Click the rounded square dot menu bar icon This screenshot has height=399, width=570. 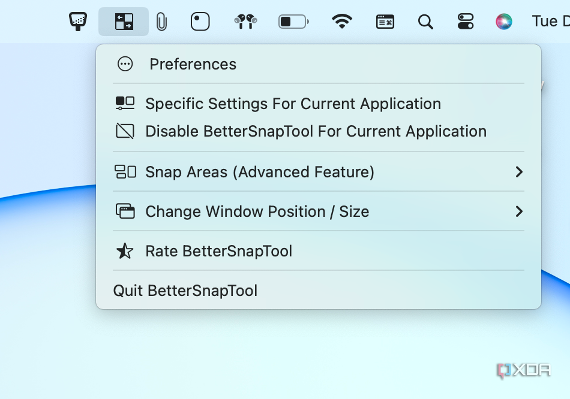200,22
